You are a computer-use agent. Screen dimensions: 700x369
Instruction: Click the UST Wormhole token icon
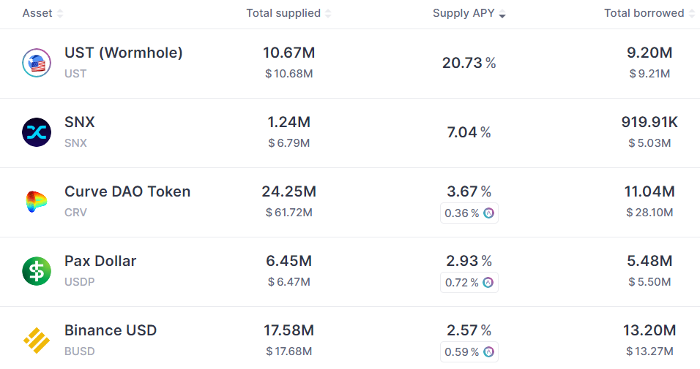[37, 63]
